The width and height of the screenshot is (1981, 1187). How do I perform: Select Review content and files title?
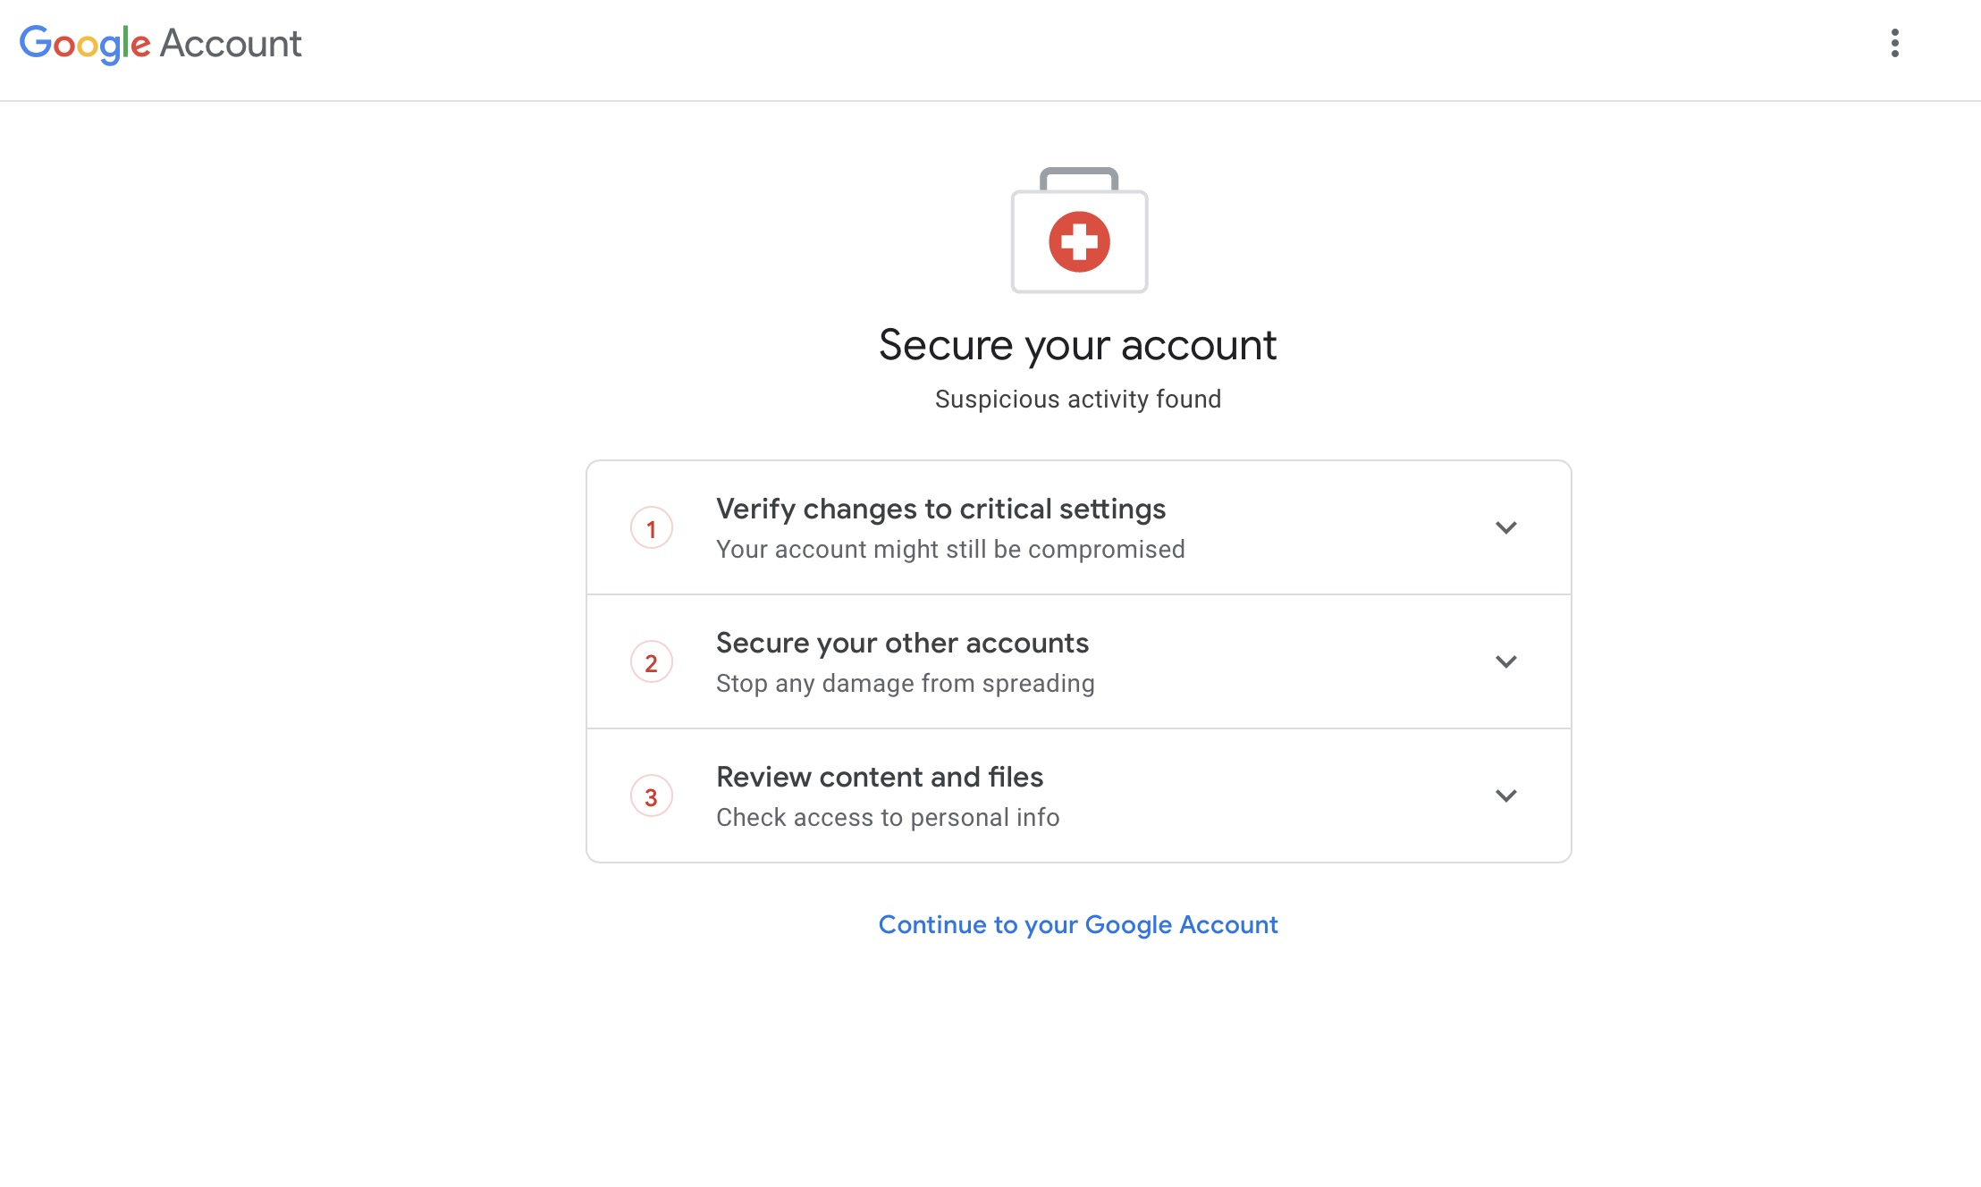click(x=880, y=777)
